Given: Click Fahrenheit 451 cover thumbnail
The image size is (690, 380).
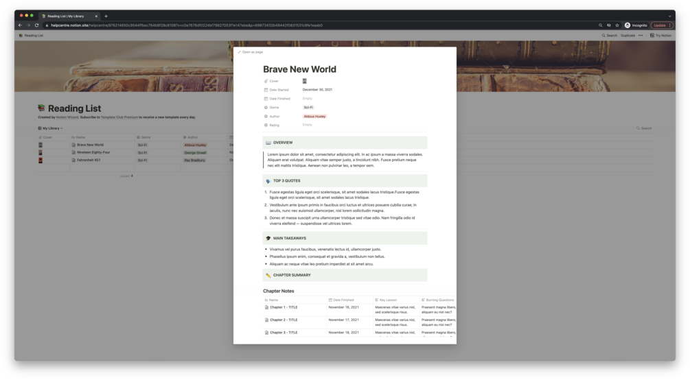Looking at the screenshot, I should point(41,160).
